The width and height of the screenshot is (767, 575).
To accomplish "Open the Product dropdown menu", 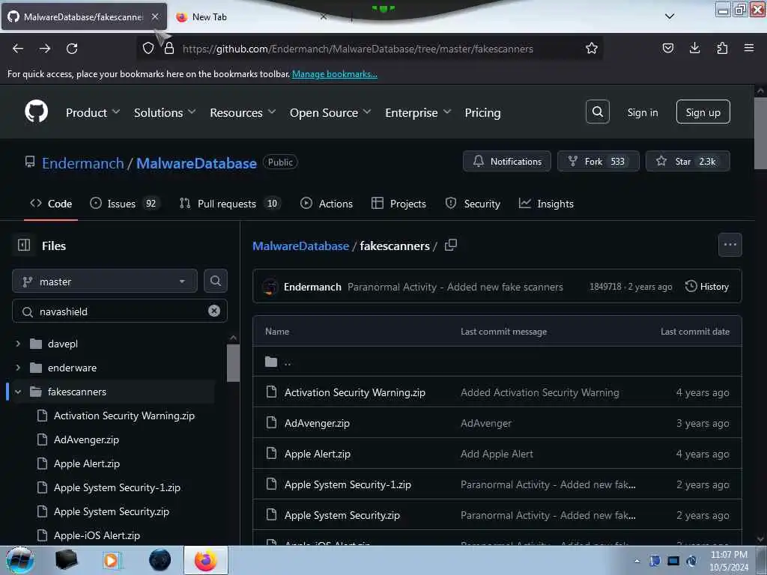I will click(x=93, y=112).
